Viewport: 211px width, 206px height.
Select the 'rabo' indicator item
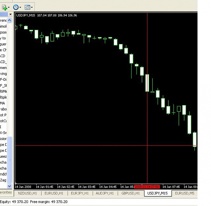click(3, 109)
